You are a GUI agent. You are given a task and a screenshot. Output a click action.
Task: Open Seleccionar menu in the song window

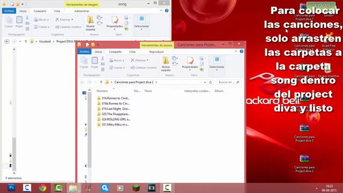point(141,23)
